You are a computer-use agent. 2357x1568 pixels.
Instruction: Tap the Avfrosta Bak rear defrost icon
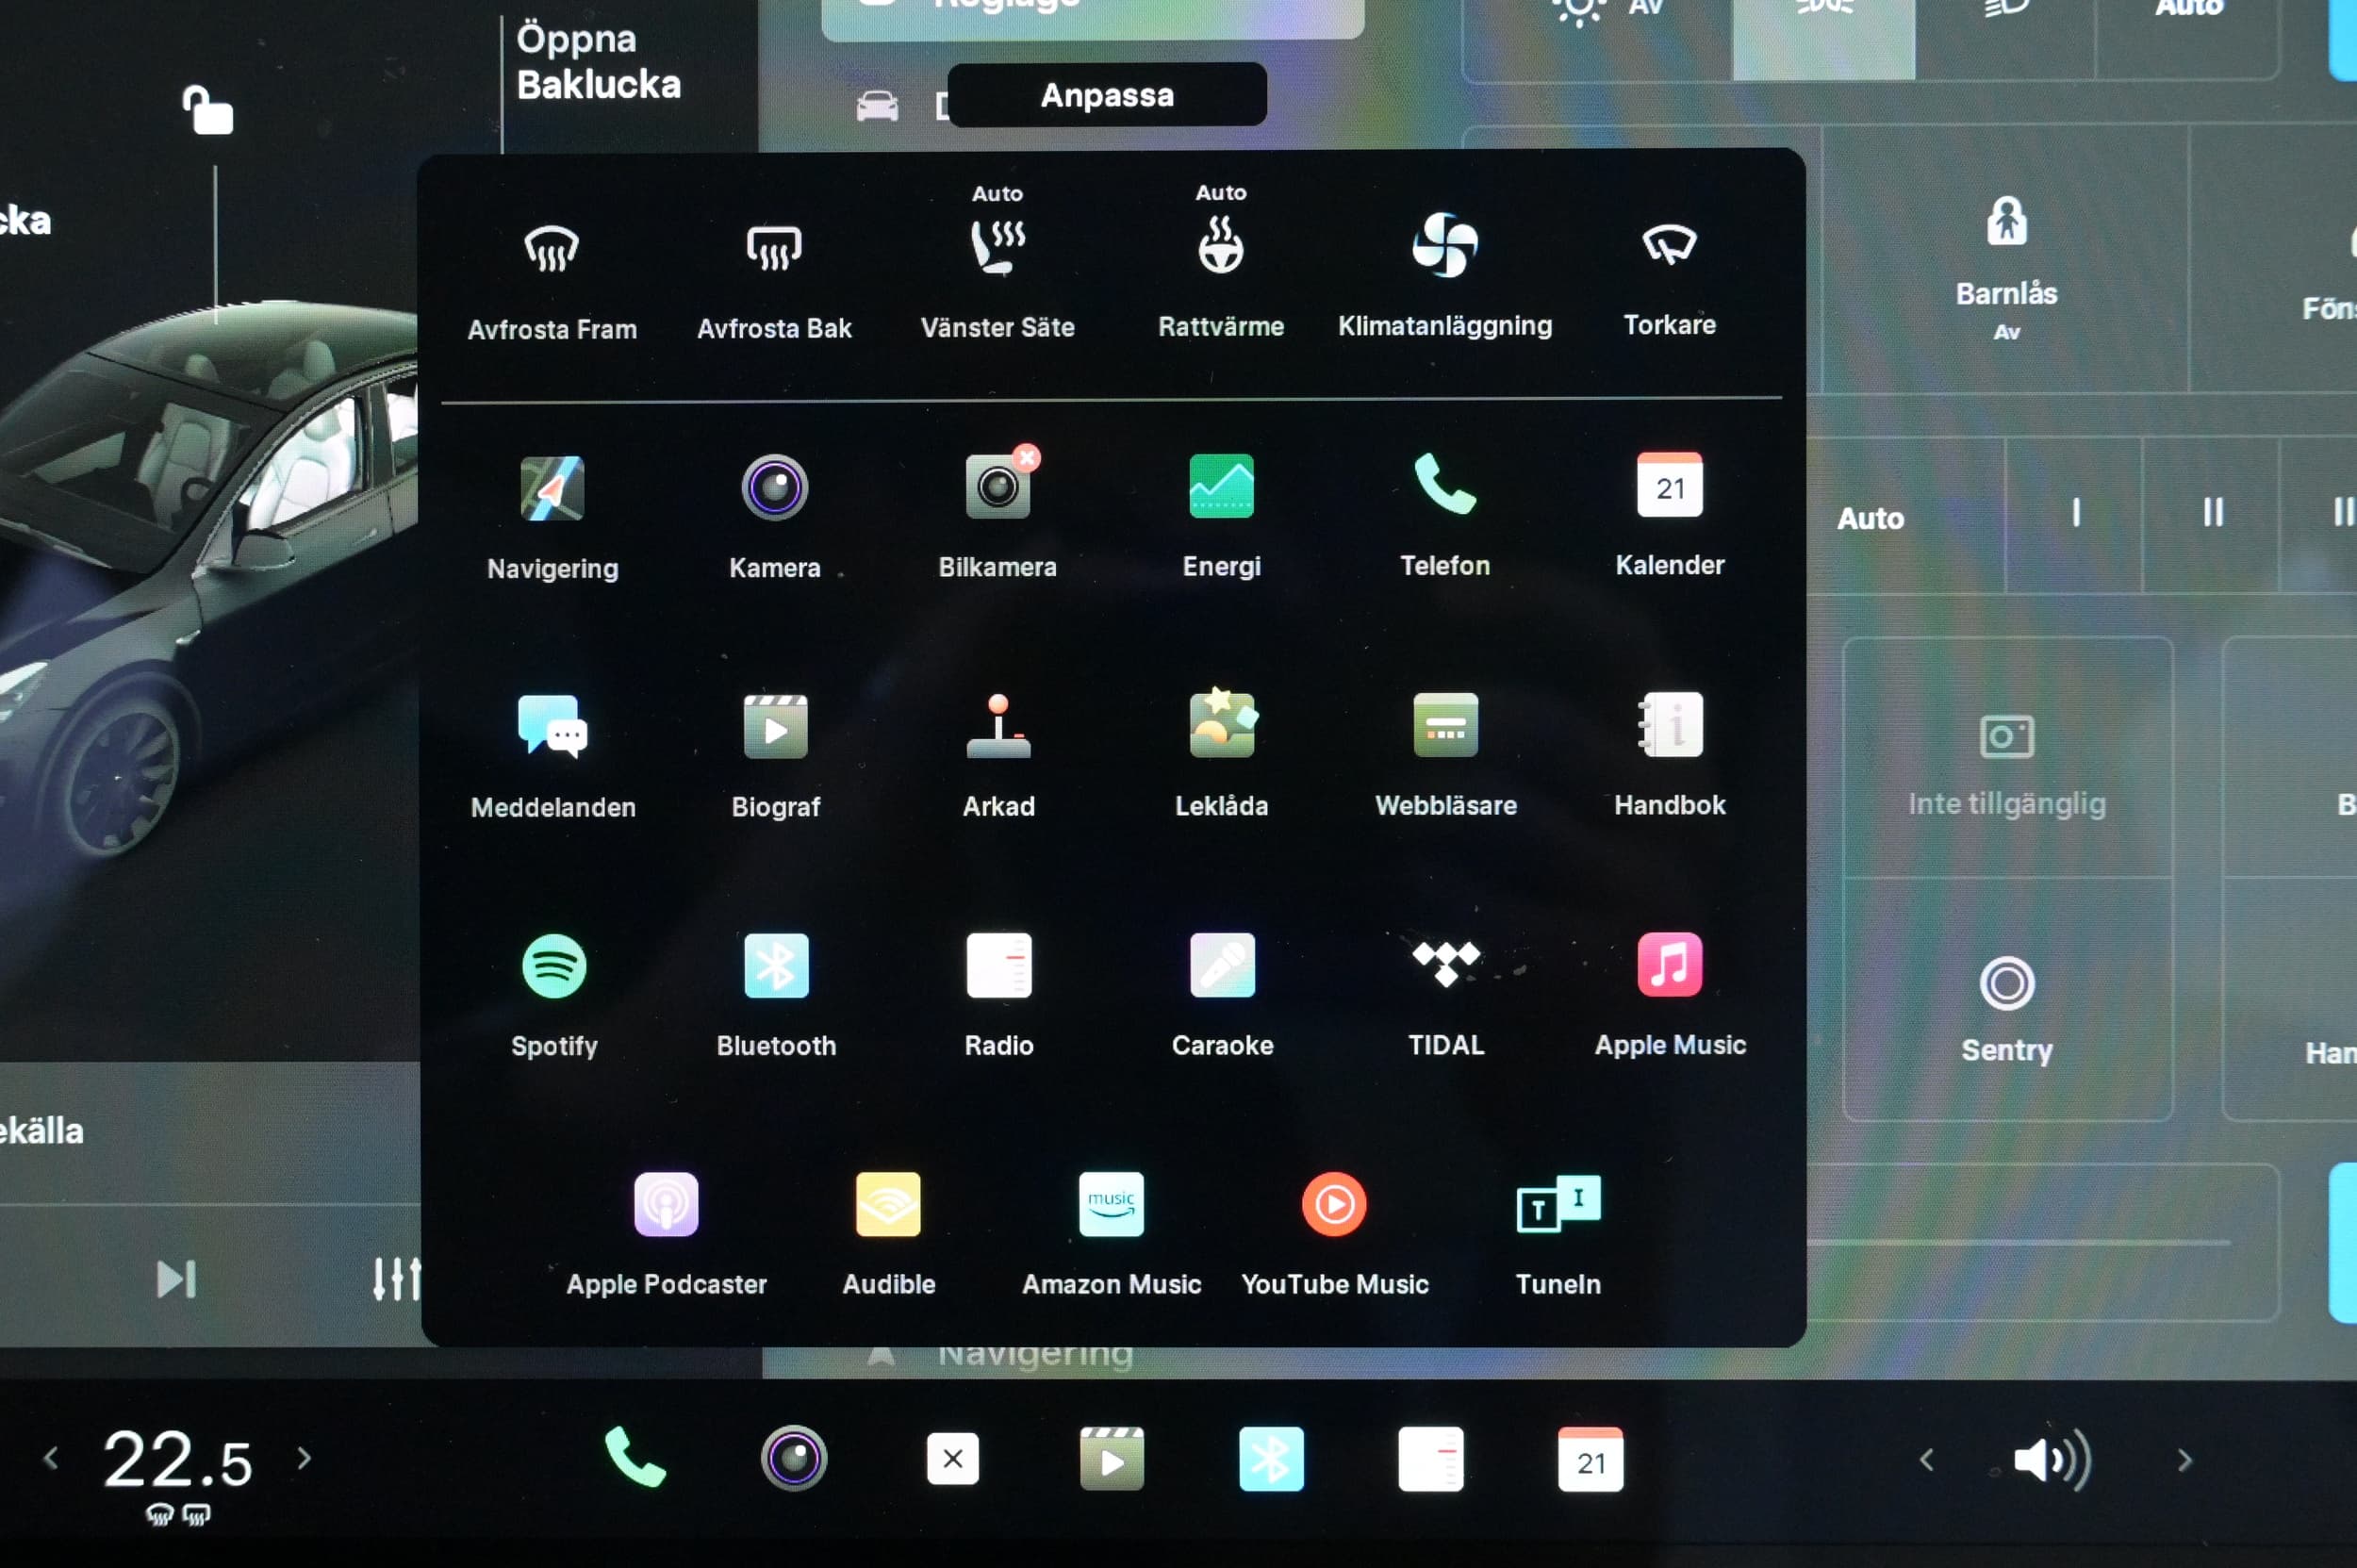tap(774, 248)
